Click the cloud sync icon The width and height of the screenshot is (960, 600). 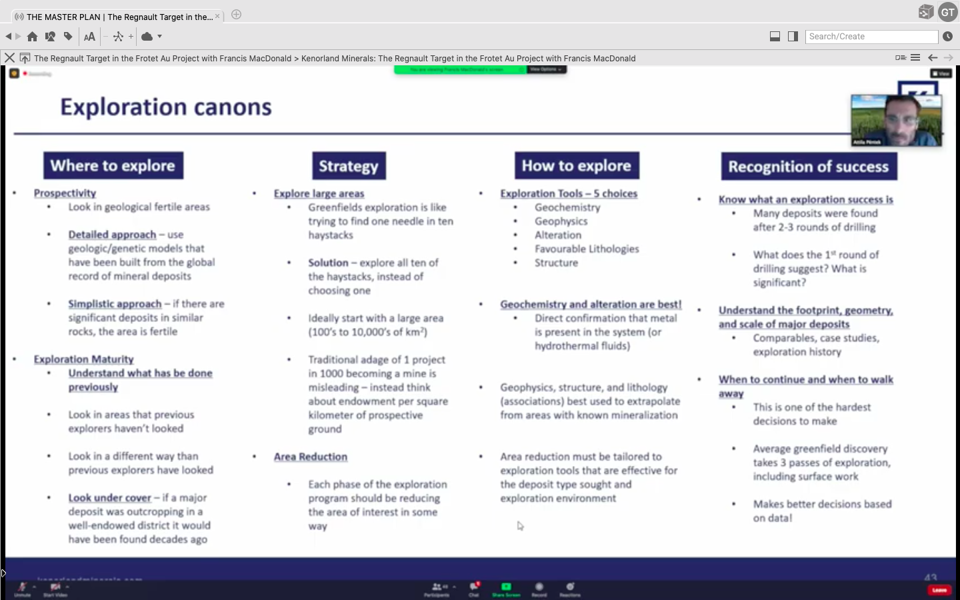pos(147,37)
